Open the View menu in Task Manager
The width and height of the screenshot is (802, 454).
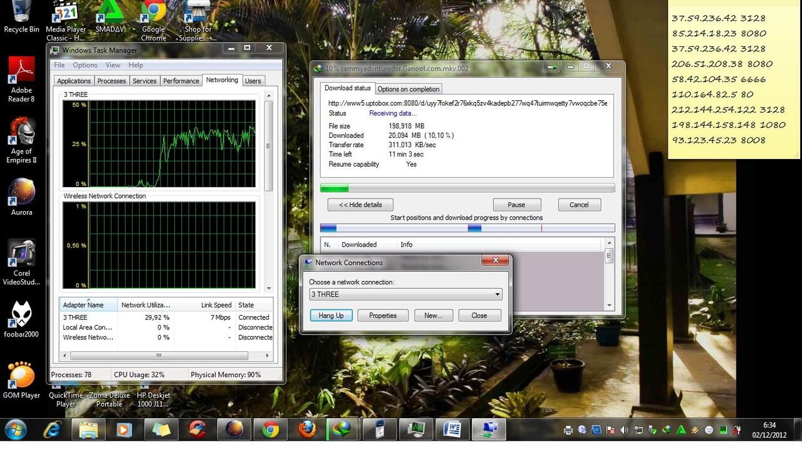pos(113,65)
